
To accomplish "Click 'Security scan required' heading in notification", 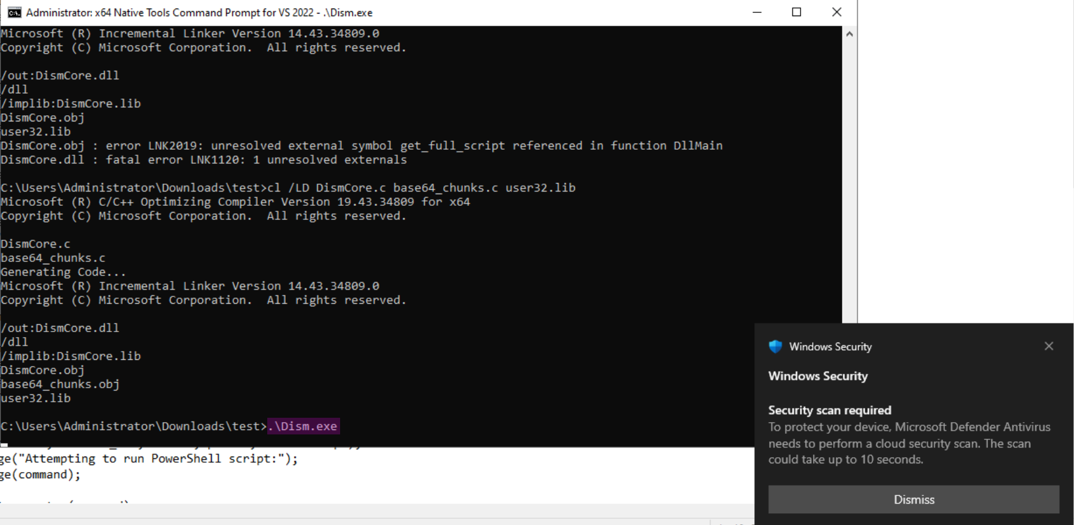I will click(x=830, y=410).
